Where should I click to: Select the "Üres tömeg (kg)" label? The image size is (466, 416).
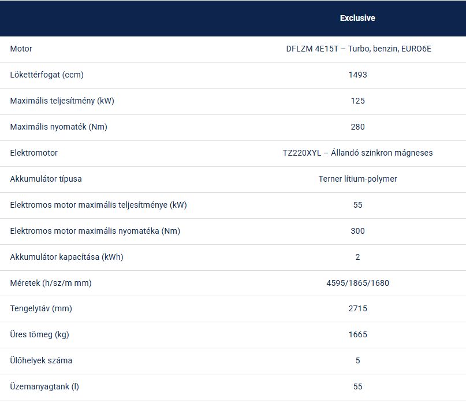pos(39,334)
